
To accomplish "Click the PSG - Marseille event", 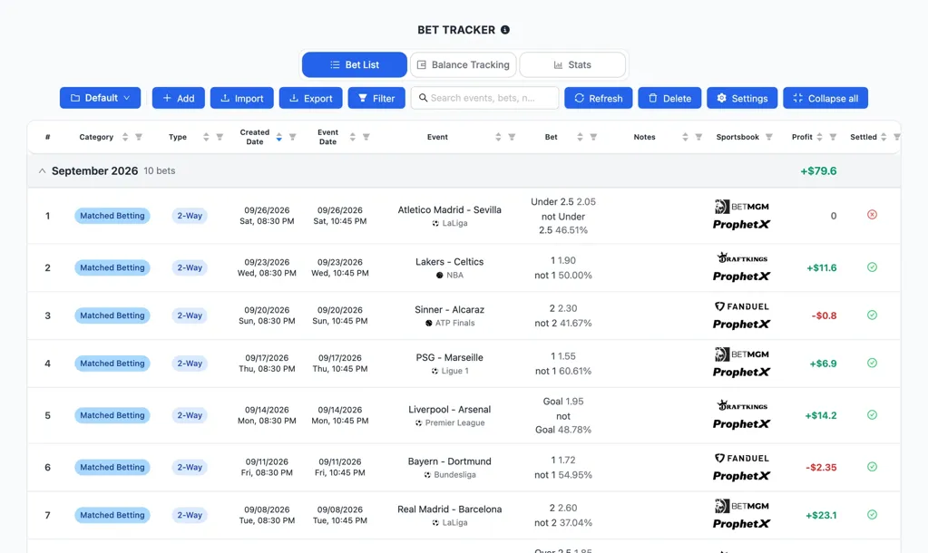I will pos(449,358).
